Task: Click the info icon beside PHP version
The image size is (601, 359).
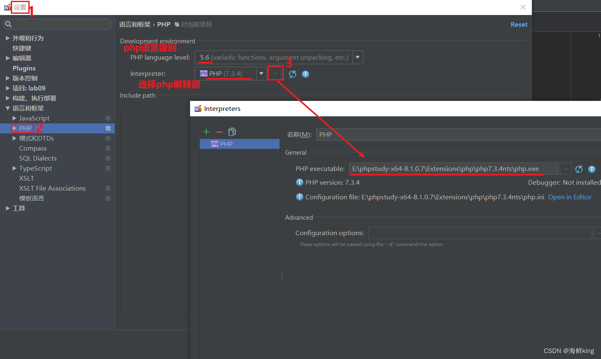Action: coord(300,182)
